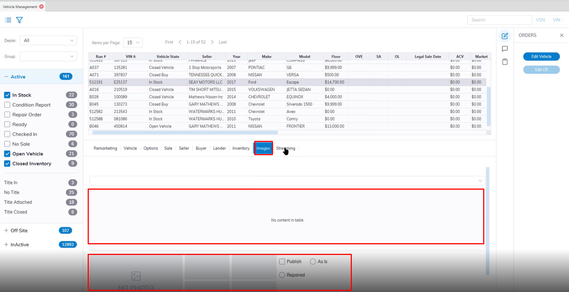
Task: Click the filter funnel icon
Action: pos(19,20)
